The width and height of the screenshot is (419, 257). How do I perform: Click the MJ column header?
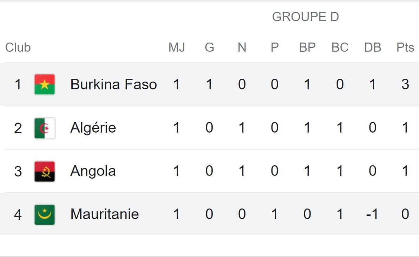click(x=177, y=47)
